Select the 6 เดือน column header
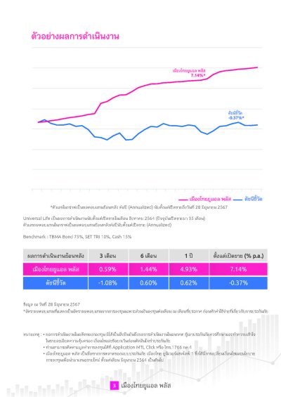Viewport: 281px width, 397px height. click(x=149, y=256)
